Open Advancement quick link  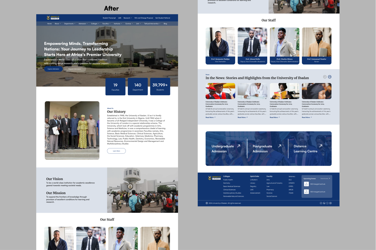point(255,193)
